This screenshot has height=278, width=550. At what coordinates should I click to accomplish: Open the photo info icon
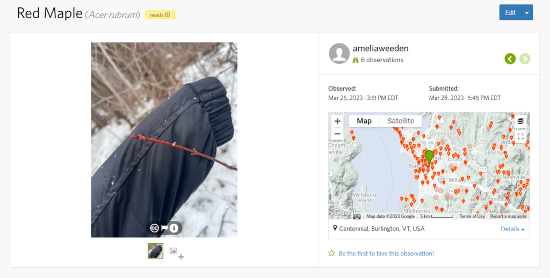tap(174, 228)
